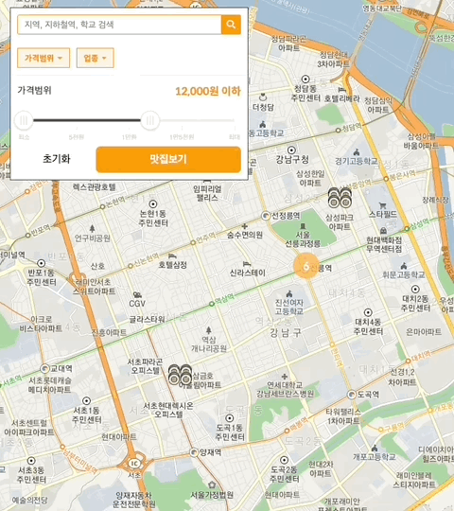454x511 pixels.
Task: Click the minimum price slider handle
Action: (24, 120)
